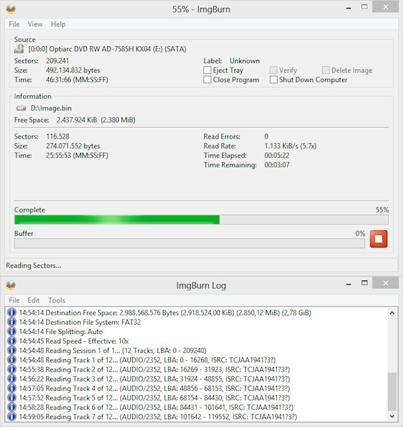Maximize the ImgBurn Log window
The width and height of the screenshot is (403, 427).
click(364, 283)
